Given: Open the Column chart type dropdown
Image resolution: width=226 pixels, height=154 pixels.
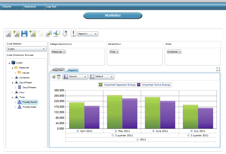Looking at the screenshot, I should click(x=75, y=77).
